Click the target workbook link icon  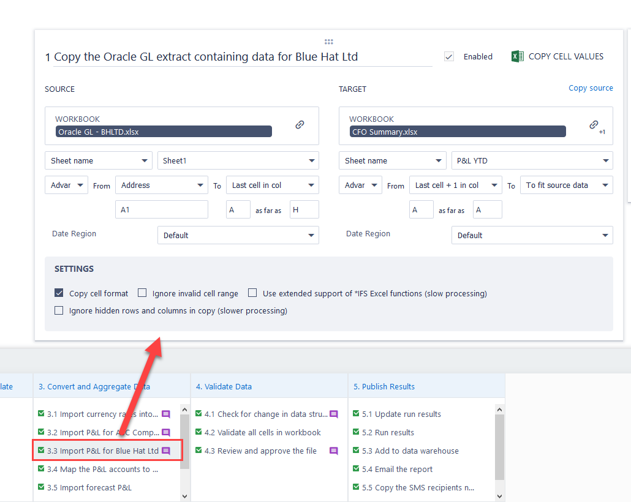click(594, 125)
